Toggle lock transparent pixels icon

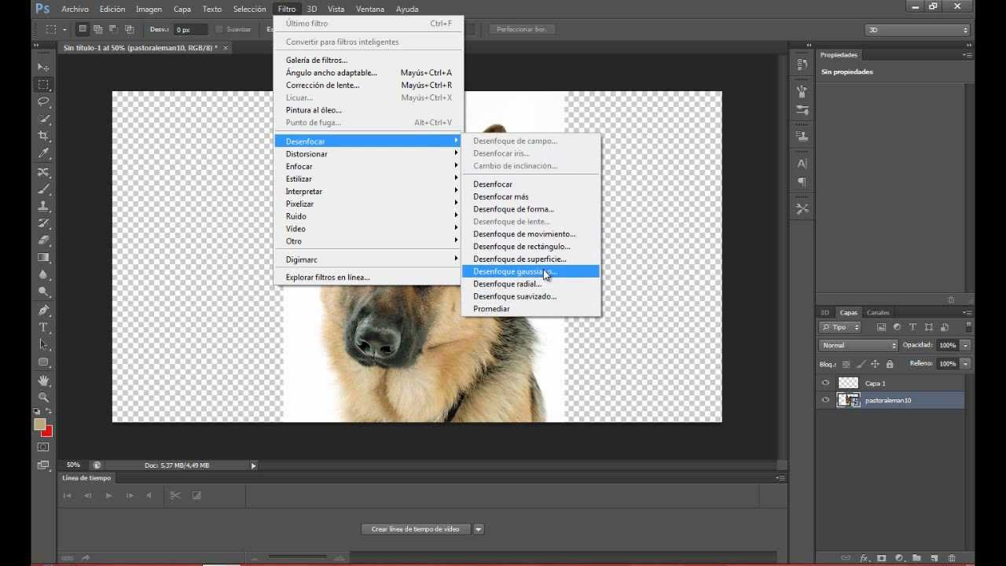[x=846, y=364]
